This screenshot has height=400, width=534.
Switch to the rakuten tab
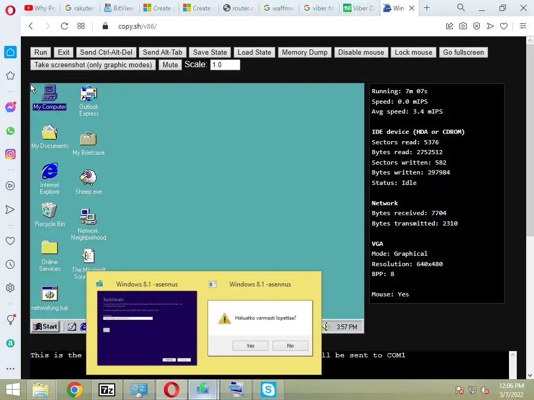(x=80, y=8)
